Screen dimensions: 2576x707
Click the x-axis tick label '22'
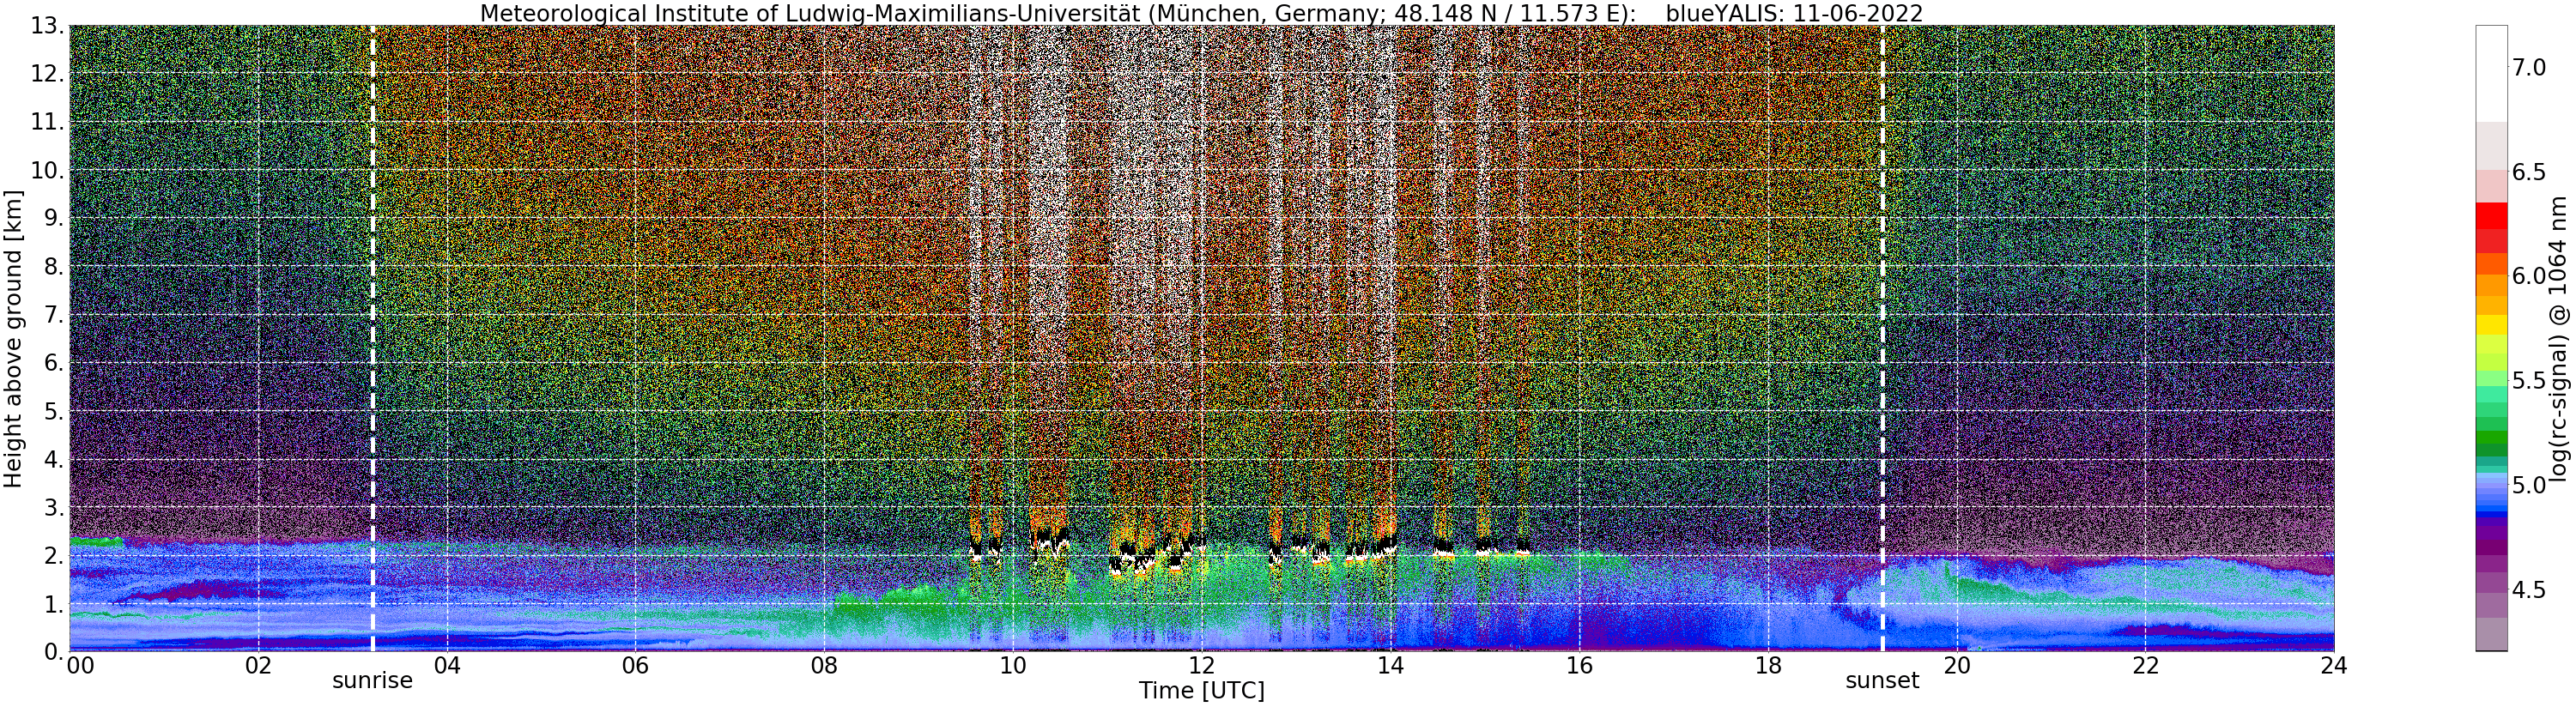pos(2145,666)
